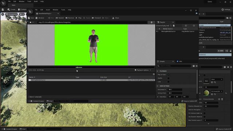The image size is (233, 131).
Task: Open Details panel settings gear
Action: click(197, 66)
